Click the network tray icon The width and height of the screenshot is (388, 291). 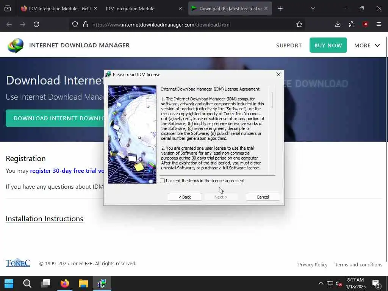(330, 283)
